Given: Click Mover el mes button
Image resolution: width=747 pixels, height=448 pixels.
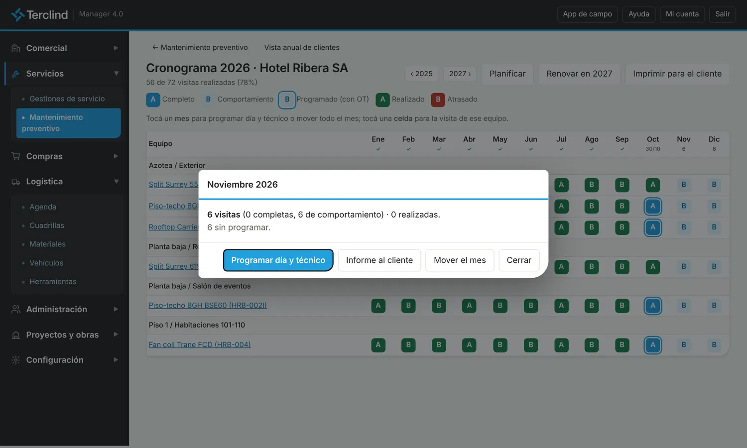Looking at the screenshot, I should point(460,260).
